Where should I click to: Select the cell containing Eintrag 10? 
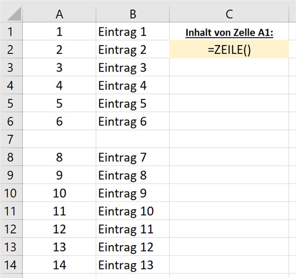coord(133,211)
